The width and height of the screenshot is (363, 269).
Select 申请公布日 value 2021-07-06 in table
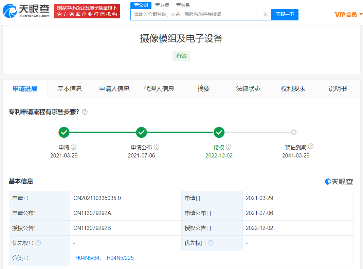click(259, 213)
